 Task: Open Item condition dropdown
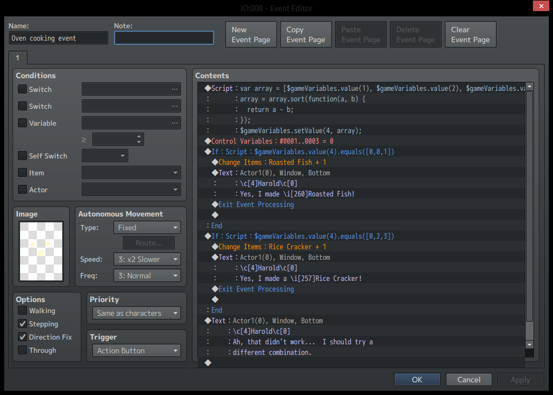click(x=131, y=173)
